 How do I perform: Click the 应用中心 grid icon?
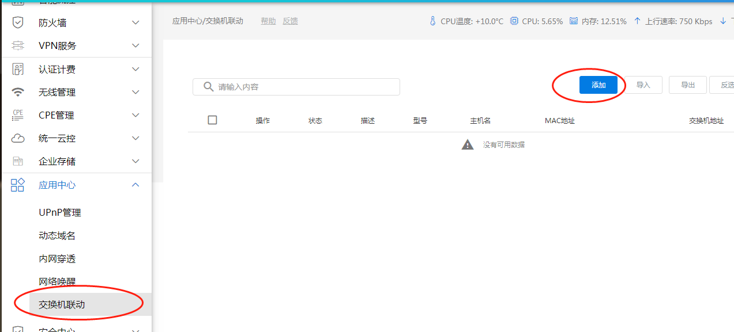(x=17, y=184)
